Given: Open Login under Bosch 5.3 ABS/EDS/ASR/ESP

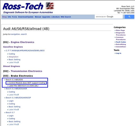Looking at the screenshot, I should pos(11,101).
